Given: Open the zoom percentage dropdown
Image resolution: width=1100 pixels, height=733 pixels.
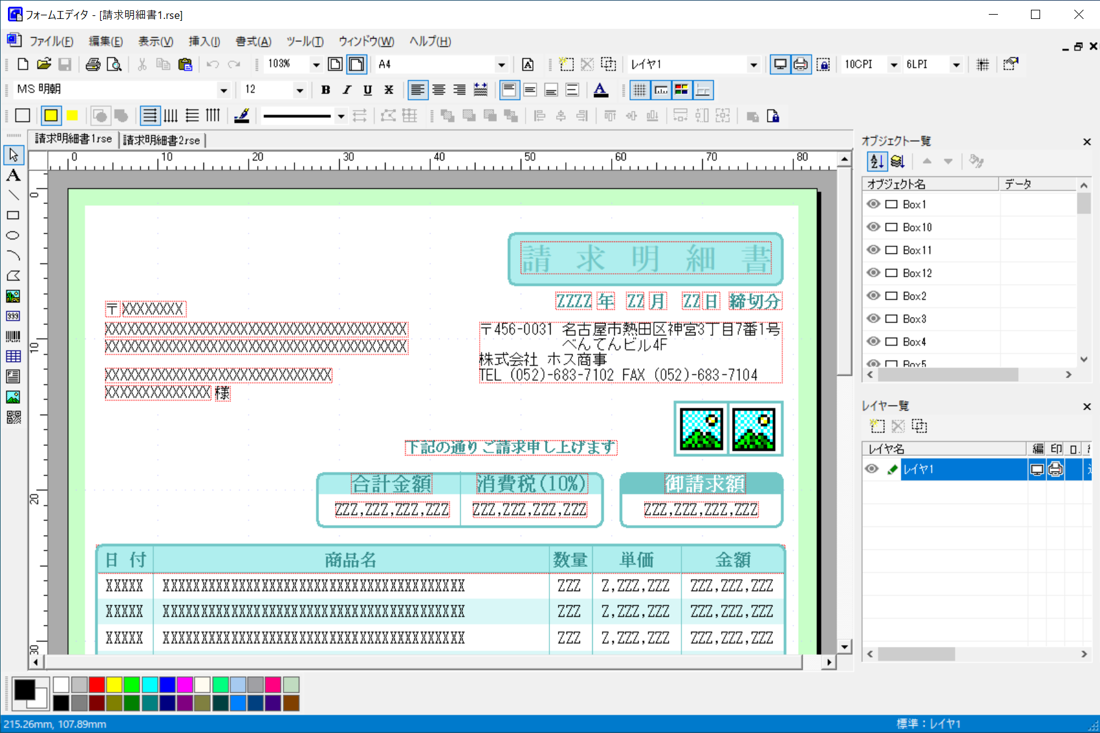Looking at the screenshot, I should tap(316, 64).
